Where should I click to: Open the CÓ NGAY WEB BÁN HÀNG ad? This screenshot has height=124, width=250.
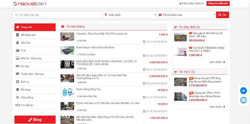206,49
